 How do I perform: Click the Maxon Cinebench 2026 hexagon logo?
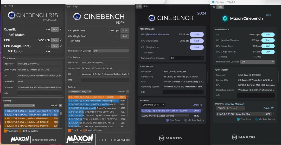pyautogui.click(x=225, y=18)
